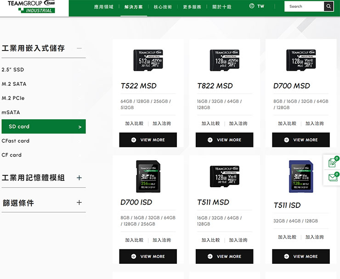Open the D700 ISD 256GB SD card image
Viewport: 340px width, 279px height.
(148, 176)
